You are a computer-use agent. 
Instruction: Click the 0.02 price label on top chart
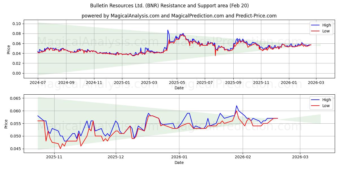[17, 63]
